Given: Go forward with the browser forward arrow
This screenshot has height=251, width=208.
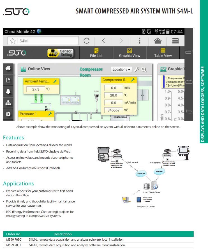Looking at the screenshot, I should pos(121,41).
